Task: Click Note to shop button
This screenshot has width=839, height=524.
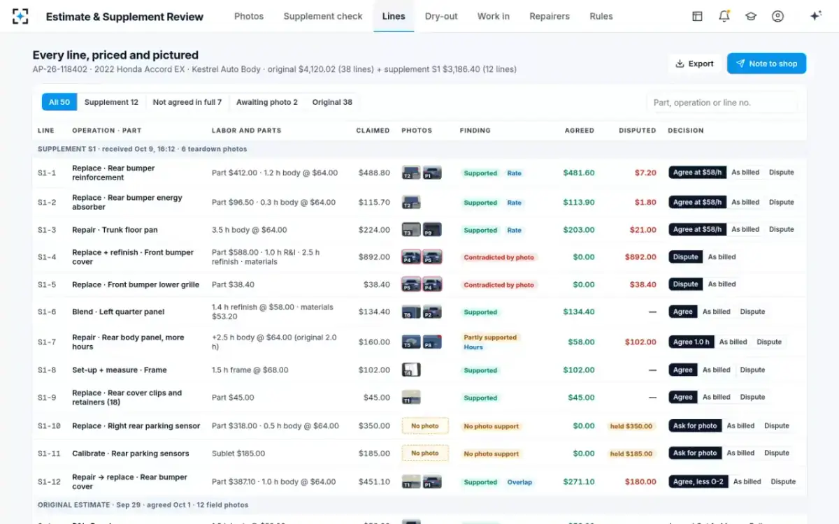Action: pos(766,64)
